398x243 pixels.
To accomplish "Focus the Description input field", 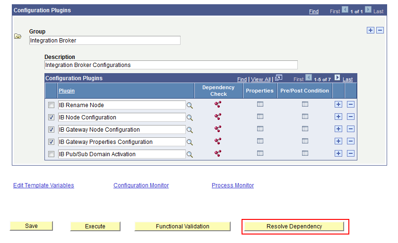I will coord(171,65).
